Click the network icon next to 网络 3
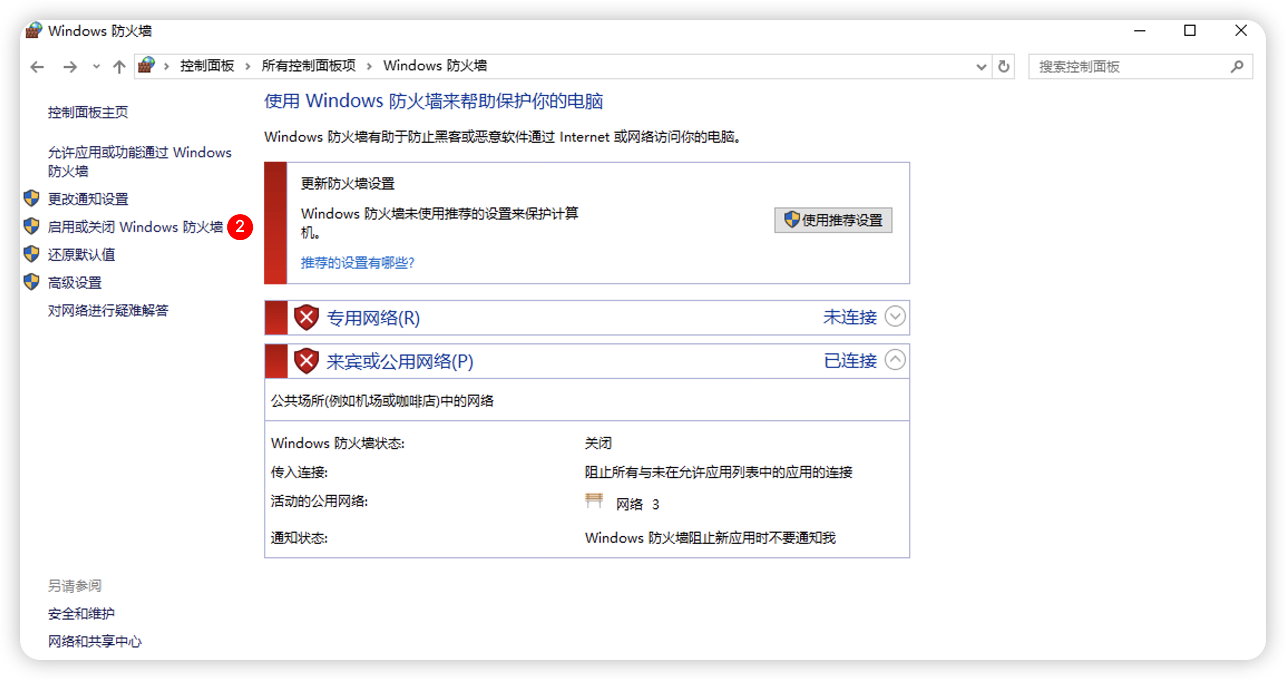Screen dimensions: 1286x680 (594, 501)
